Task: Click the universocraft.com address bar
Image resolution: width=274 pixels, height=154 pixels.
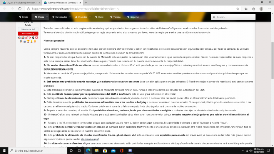Action: point(133,9)
